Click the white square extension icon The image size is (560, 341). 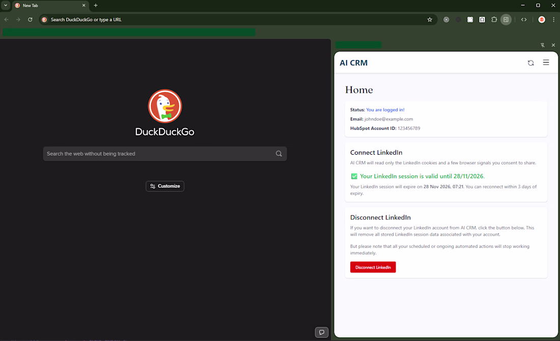(470, 20)
